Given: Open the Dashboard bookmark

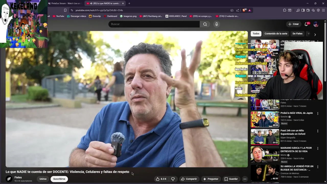Looking at the screenshot, I should [x=110, y=16].
